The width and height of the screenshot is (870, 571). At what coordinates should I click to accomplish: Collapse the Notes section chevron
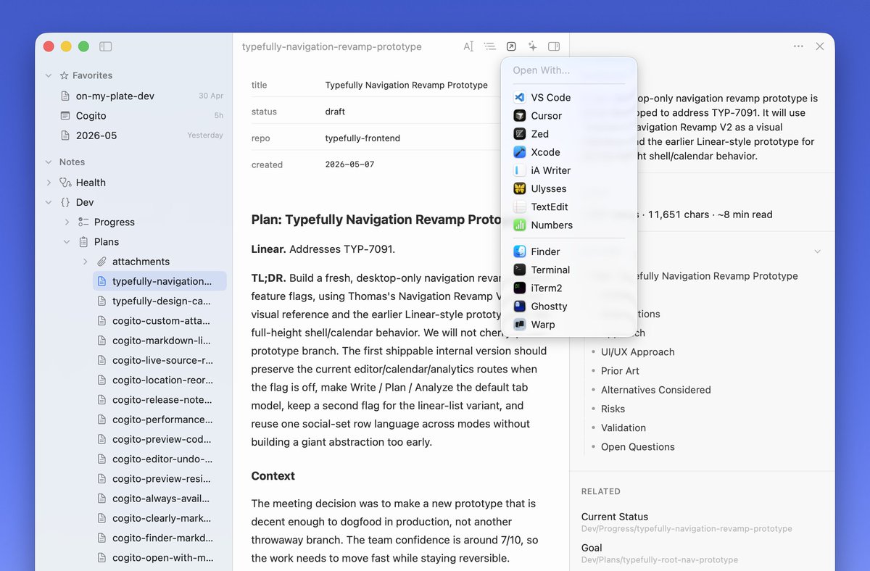pos(49,162)
